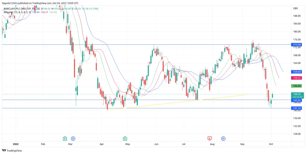Click the 132.00 tick on price axis
Image resolution: width=307 pixels, height=154 pixels.
297,126
